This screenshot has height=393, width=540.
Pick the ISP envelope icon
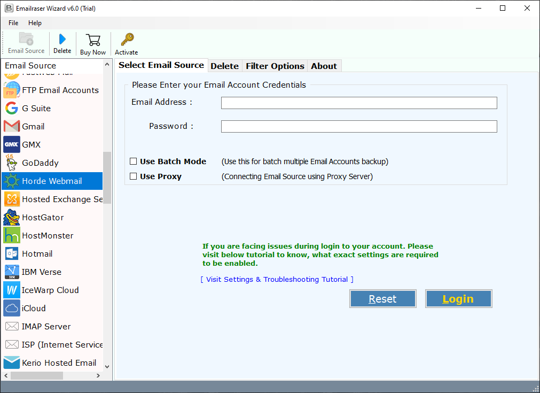pyautogui.click(x=12, y=344)
